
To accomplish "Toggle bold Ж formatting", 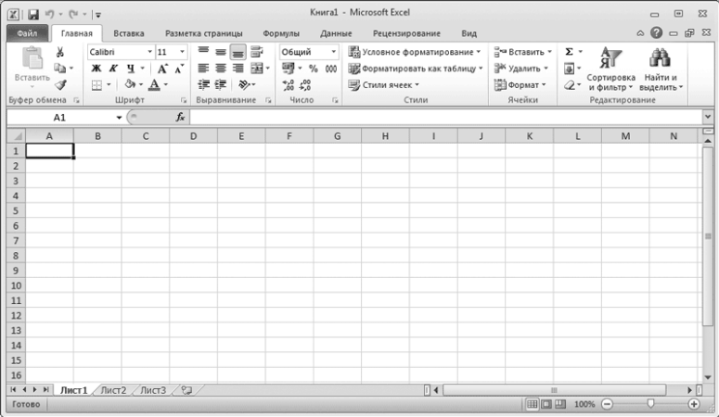I will [96, 69].
